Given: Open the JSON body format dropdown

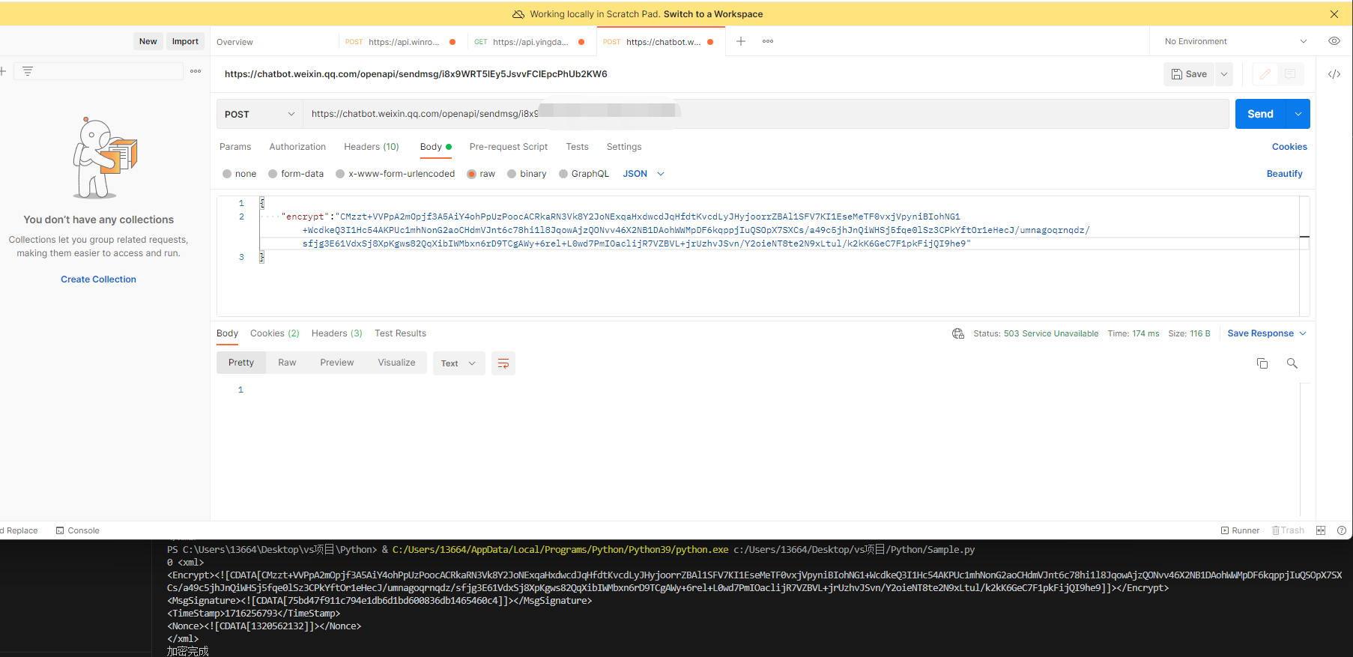Looking at the screenshot, I should tap(644, 174).
